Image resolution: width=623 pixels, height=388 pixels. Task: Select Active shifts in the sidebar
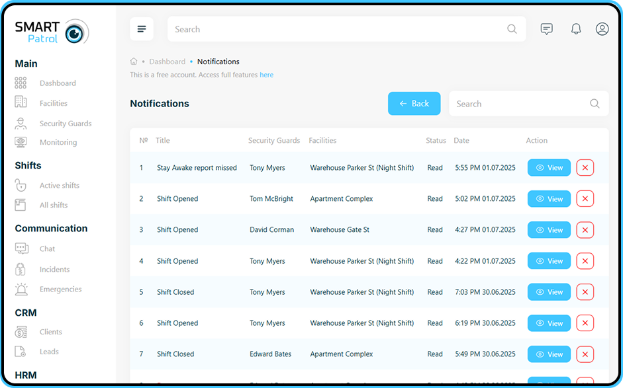click(x=59, y=186)
